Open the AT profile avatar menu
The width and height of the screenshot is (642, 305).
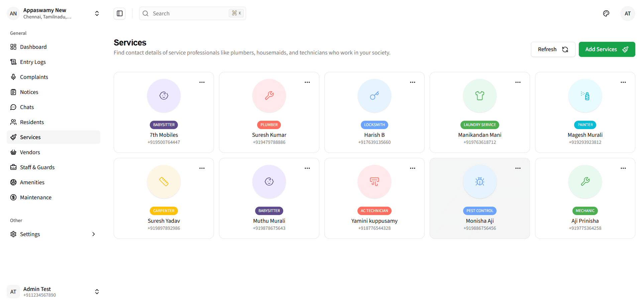click(628, 13)
